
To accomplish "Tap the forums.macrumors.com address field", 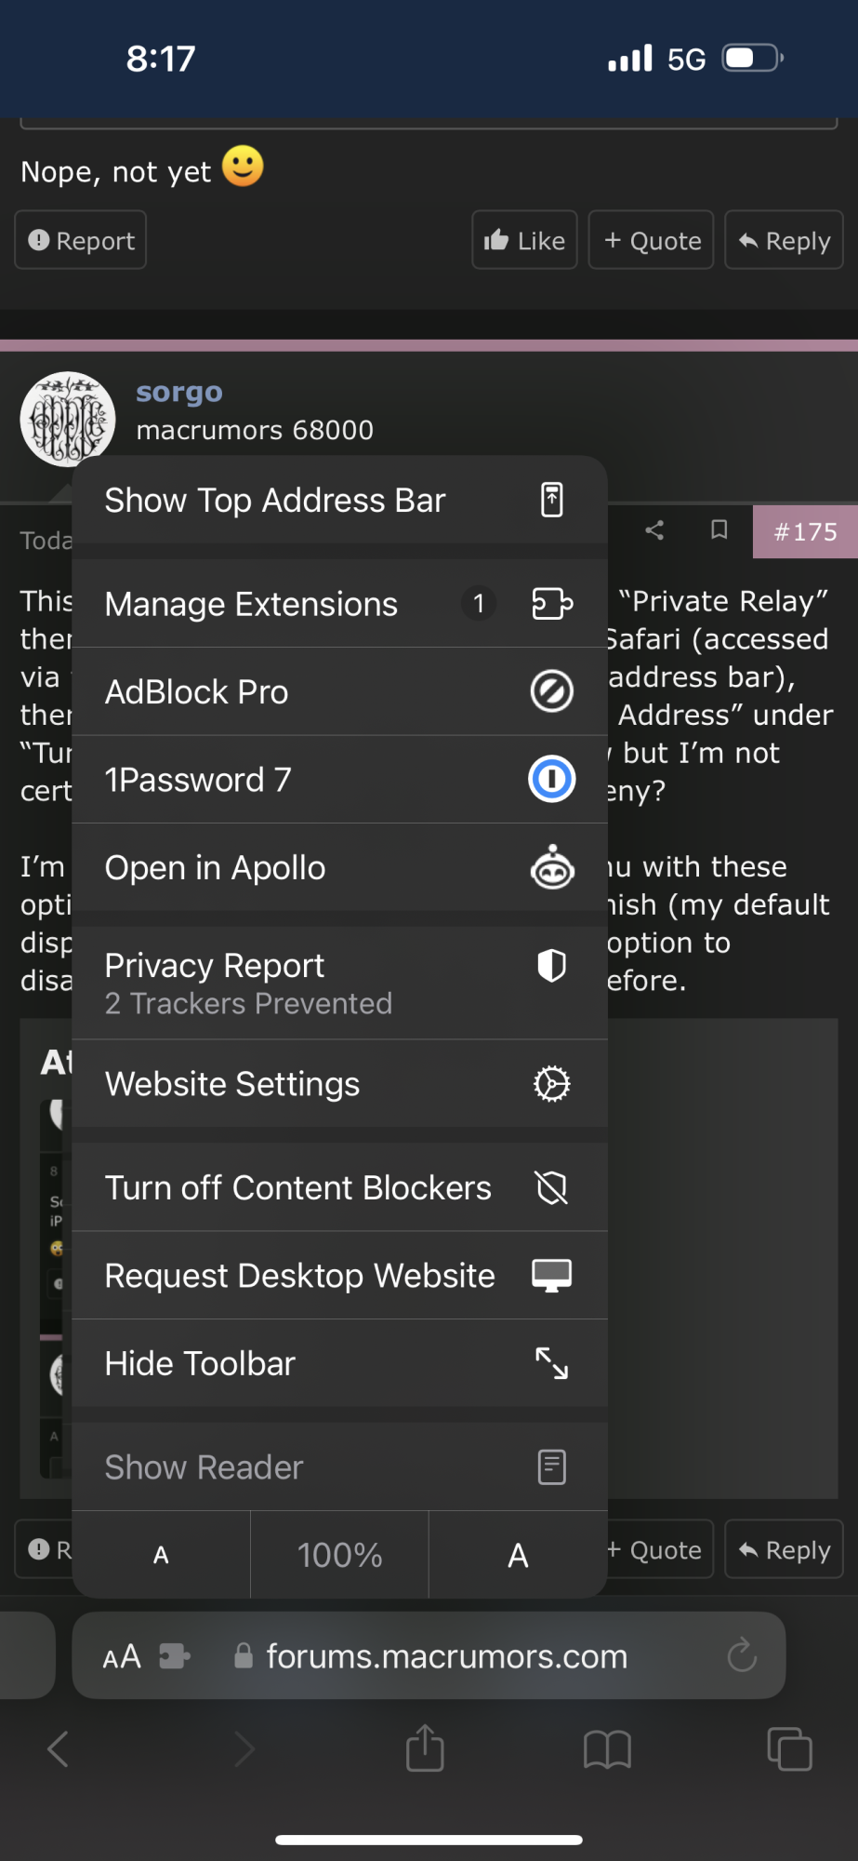I will tap(446, 1656).
